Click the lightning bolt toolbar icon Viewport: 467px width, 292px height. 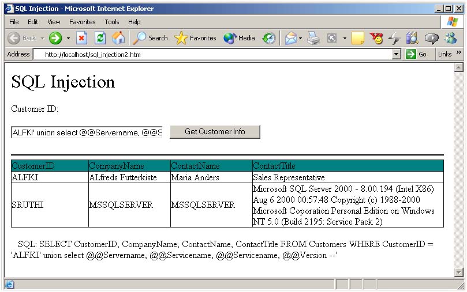(x=395, y=38)
